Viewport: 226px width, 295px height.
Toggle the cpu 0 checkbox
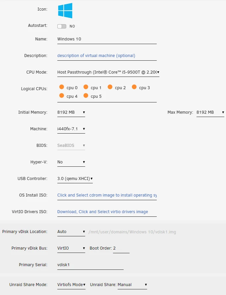coord(62,87)
